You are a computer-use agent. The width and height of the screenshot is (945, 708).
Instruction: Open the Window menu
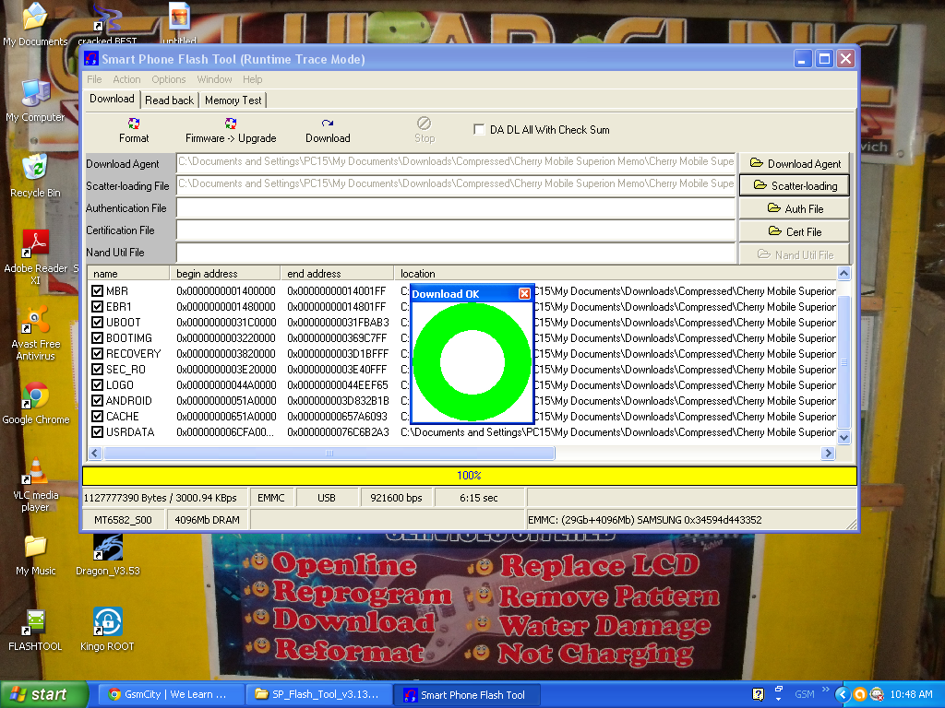click(x=214, y=79)
